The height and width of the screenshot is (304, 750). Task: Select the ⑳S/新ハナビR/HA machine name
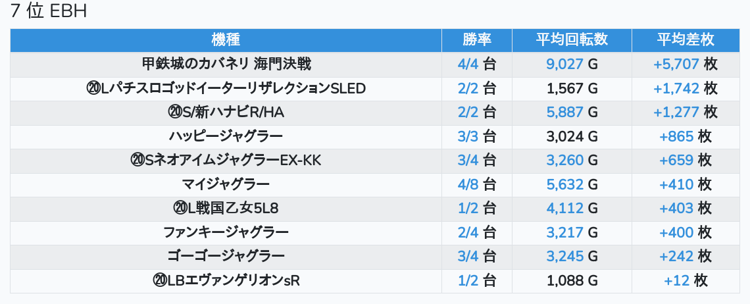point(226,112)
